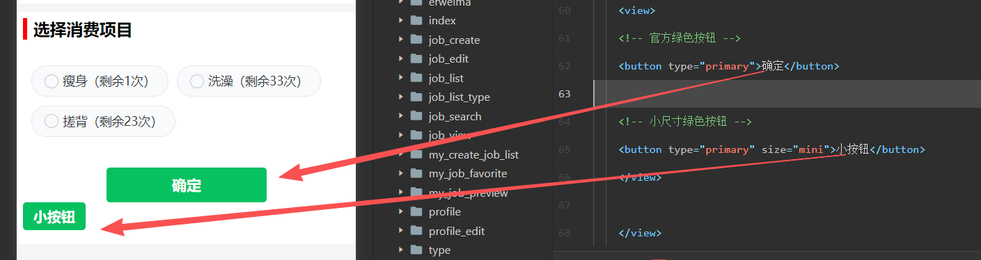Click line number 65 in the gutter
The image size is (981, 260).
[x=564, y=149]
